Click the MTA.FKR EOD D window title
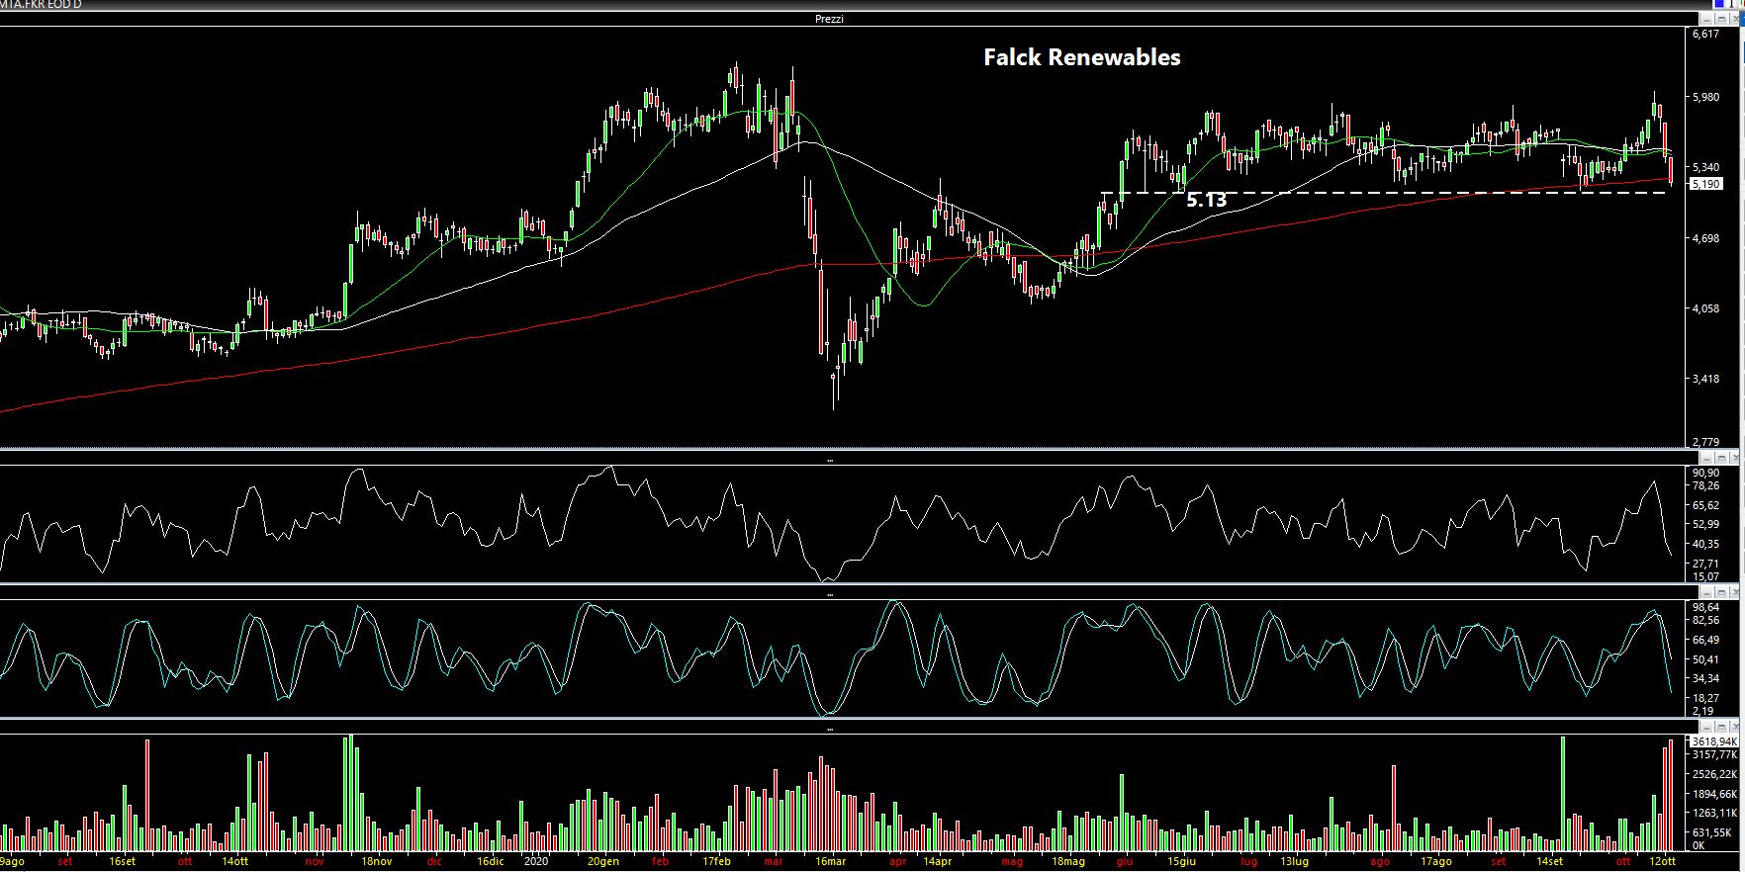This screenshot has height=872, width=1745. (42, 5)
